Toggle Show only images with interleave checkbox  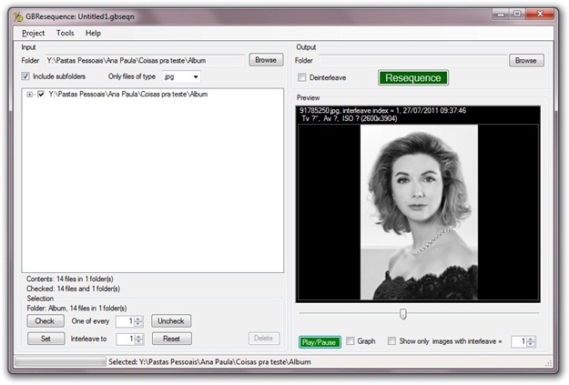coord(391,341)
